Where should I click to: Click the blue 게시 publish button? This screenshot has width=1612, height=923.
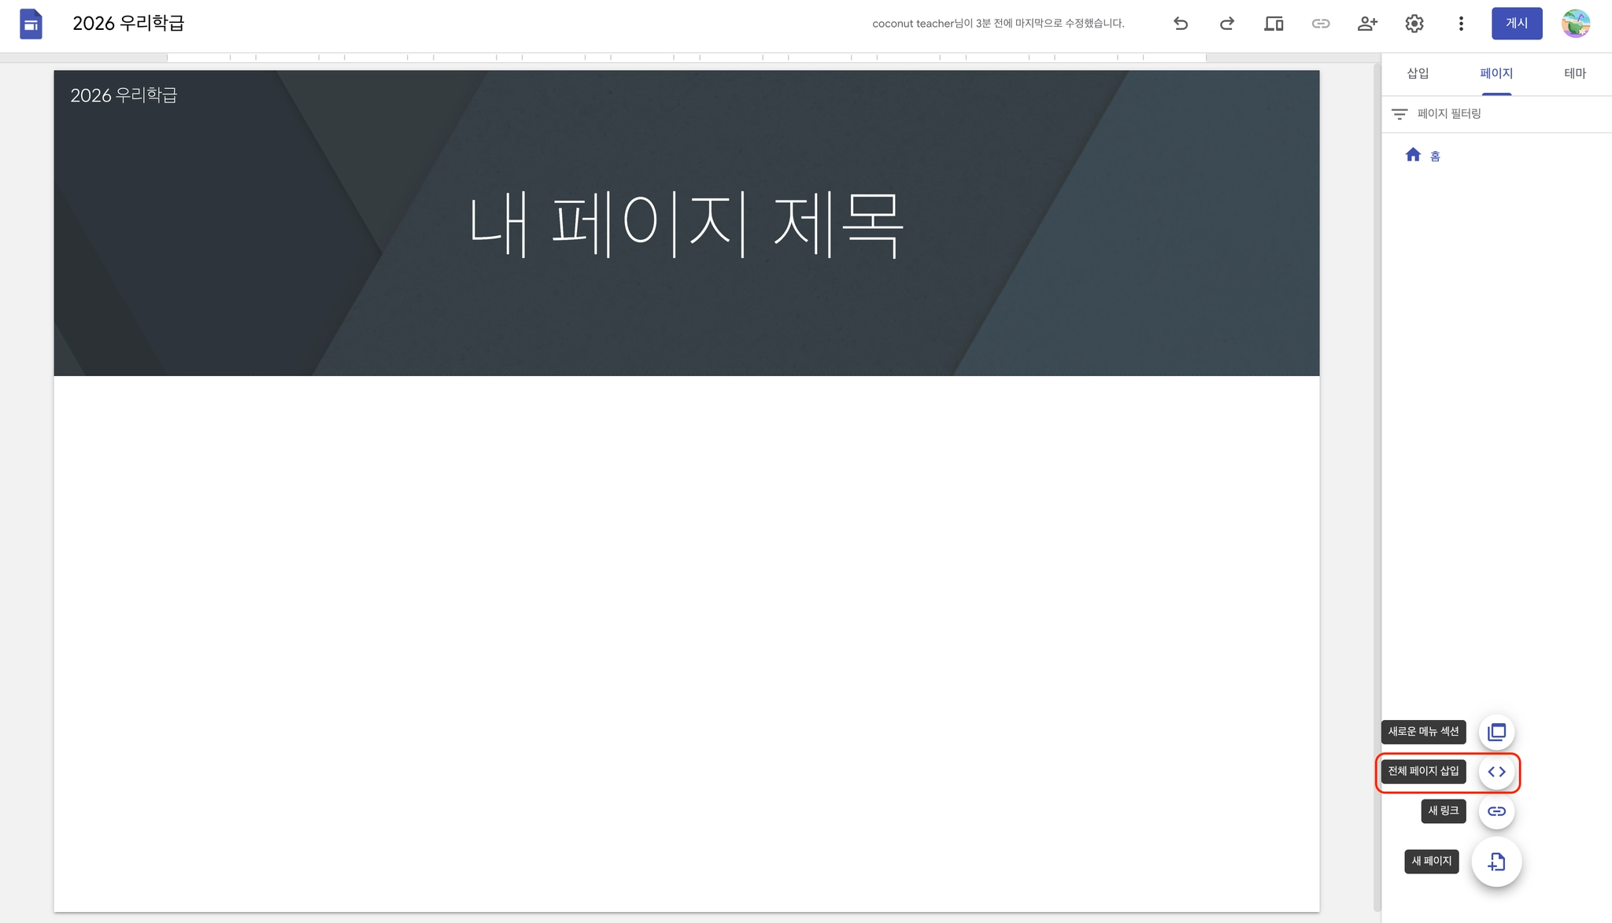(x=1516, y=24)
